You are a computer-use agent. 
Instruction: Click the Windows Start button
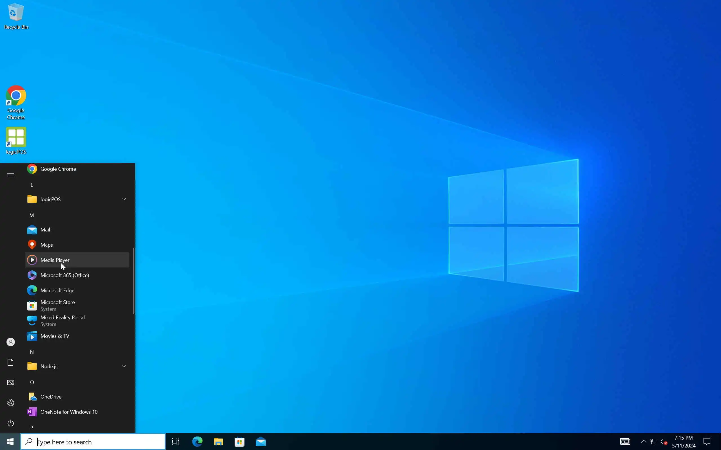point(10,442)
